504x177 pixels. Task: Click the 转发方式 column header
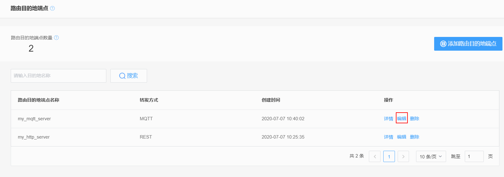pos(149,100)
